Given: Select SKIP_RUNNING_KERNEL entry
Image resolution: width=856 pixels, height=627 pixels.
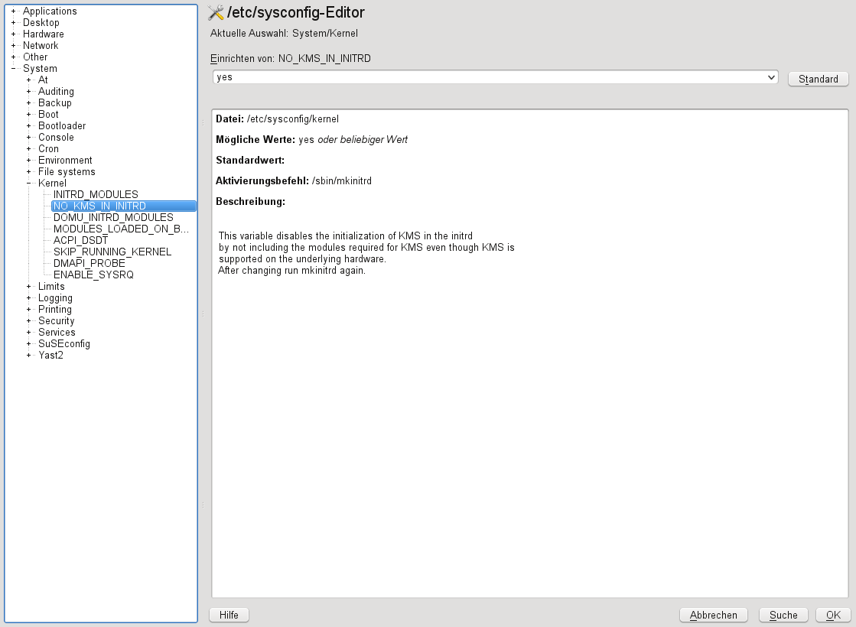Looking at the screenshot, I should click(112, 252).
